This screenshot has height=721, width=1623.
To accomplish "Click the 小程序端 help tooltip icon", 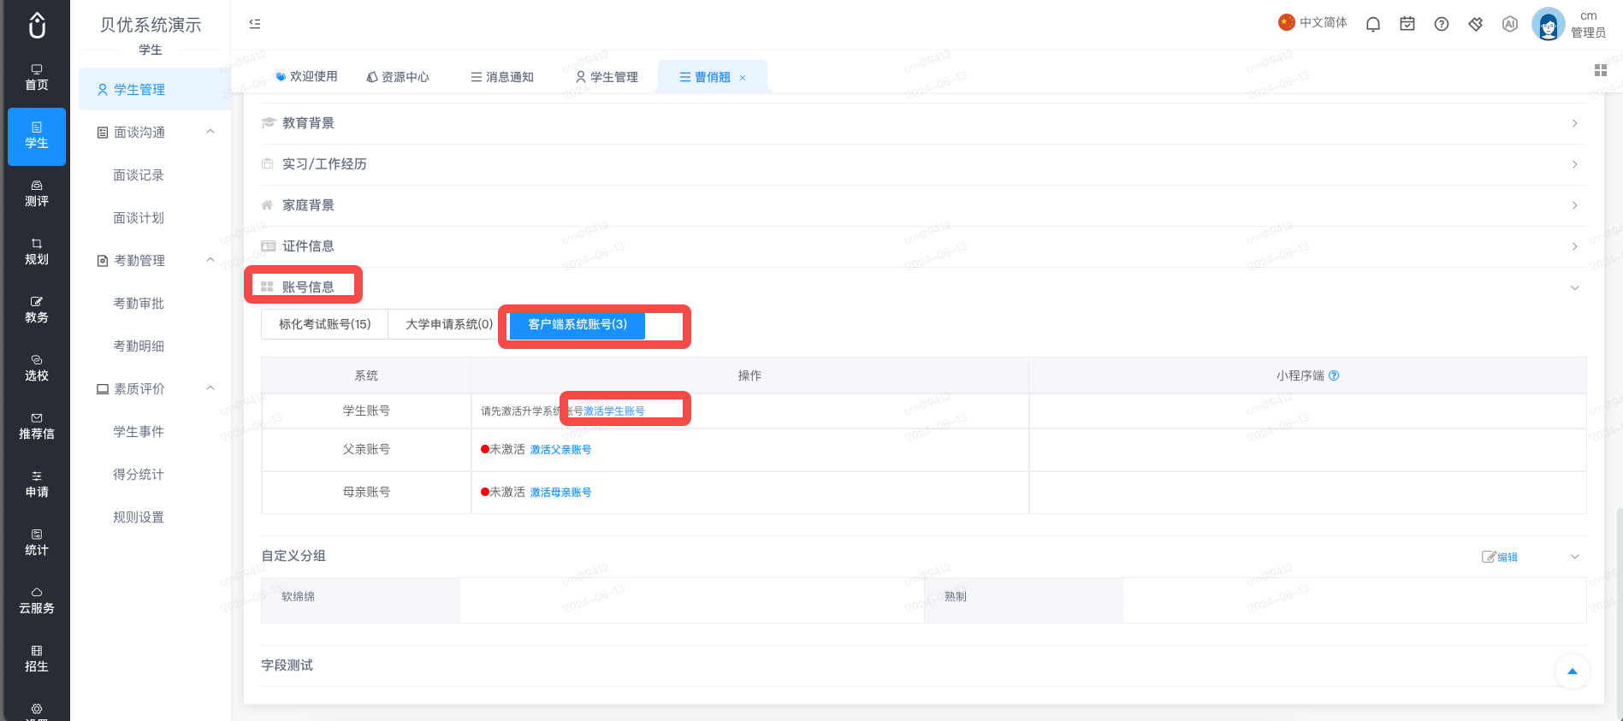I will 1334,375.
